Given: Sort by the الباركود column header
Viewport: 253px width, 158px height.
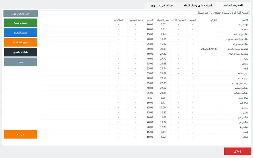Looking at the screenshot, I should 213,20.
